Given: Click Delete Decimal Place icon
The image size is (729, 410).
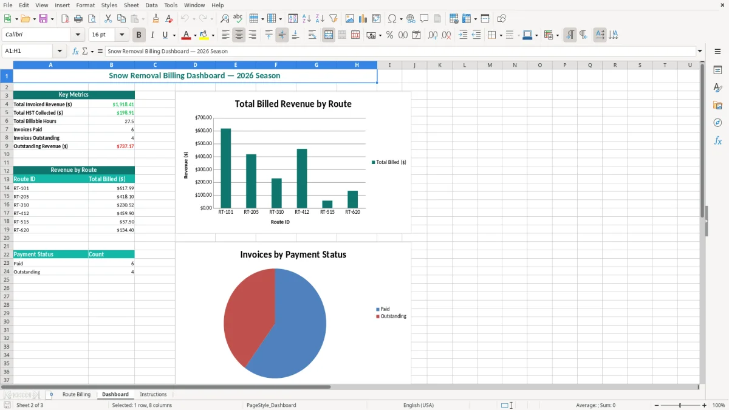Looking at the screenshot, I should [x=446, y=35].
